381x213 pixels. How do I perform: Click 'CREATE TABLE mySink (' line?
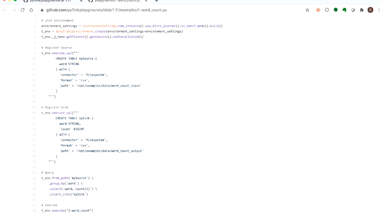(74, 118)
